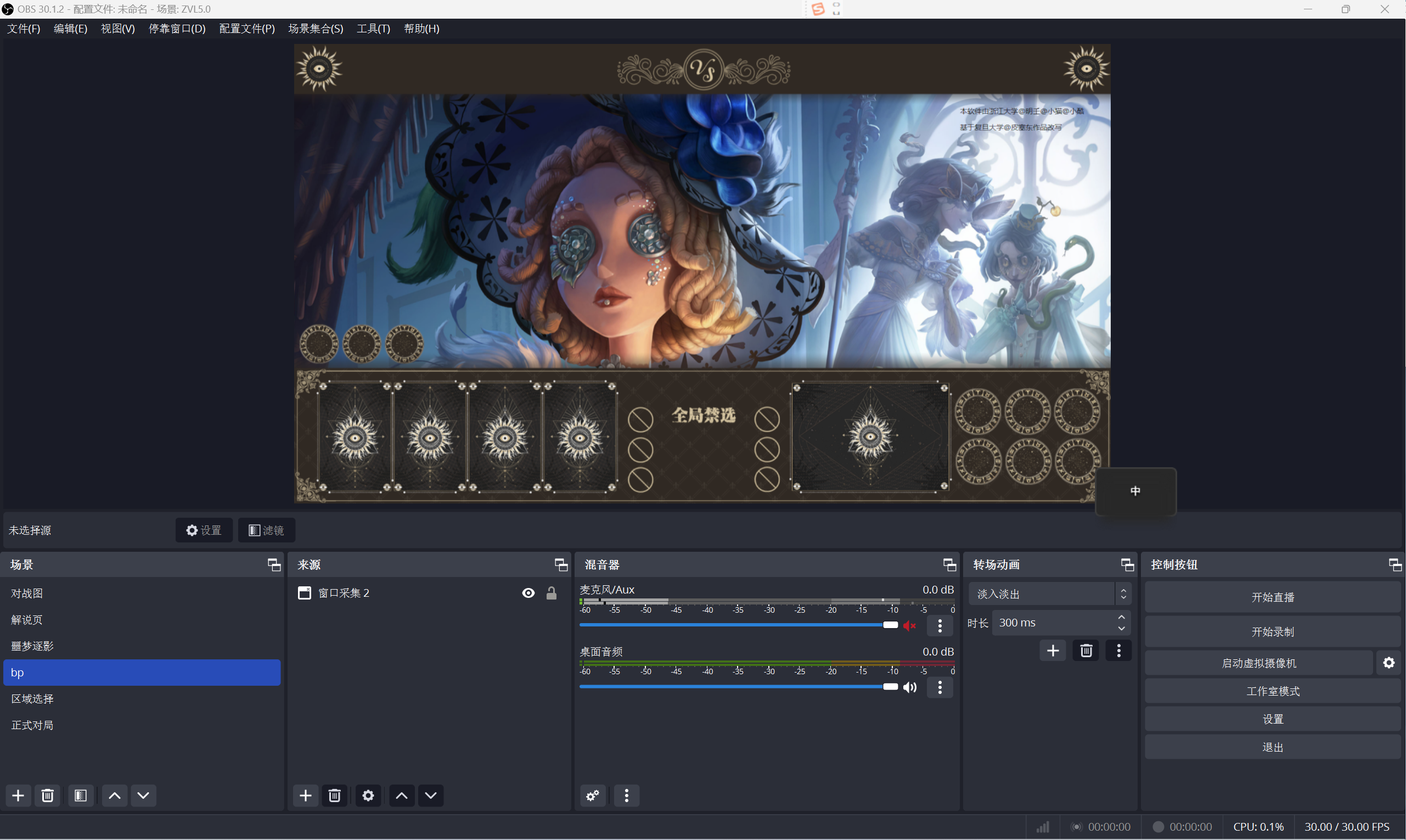This screenshot has width=1406, height=840.
Task: Open source properties gear in Sources panel
Action: click(368, 796)
